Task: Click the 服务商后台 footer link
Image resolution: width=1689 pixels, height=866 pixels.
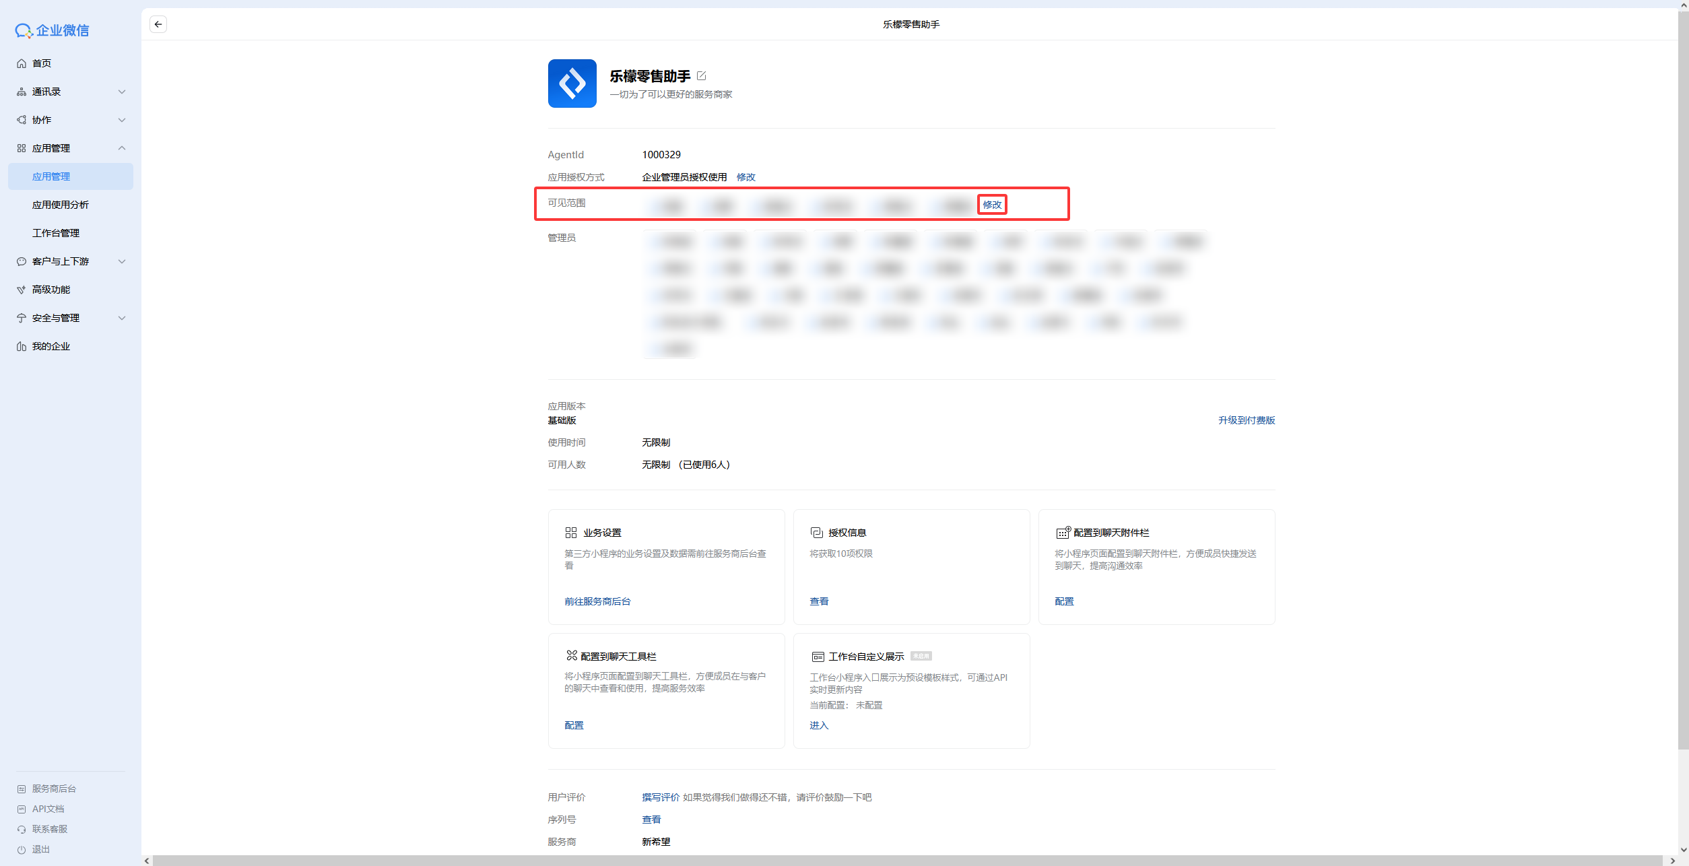Action: coord(54,789)
